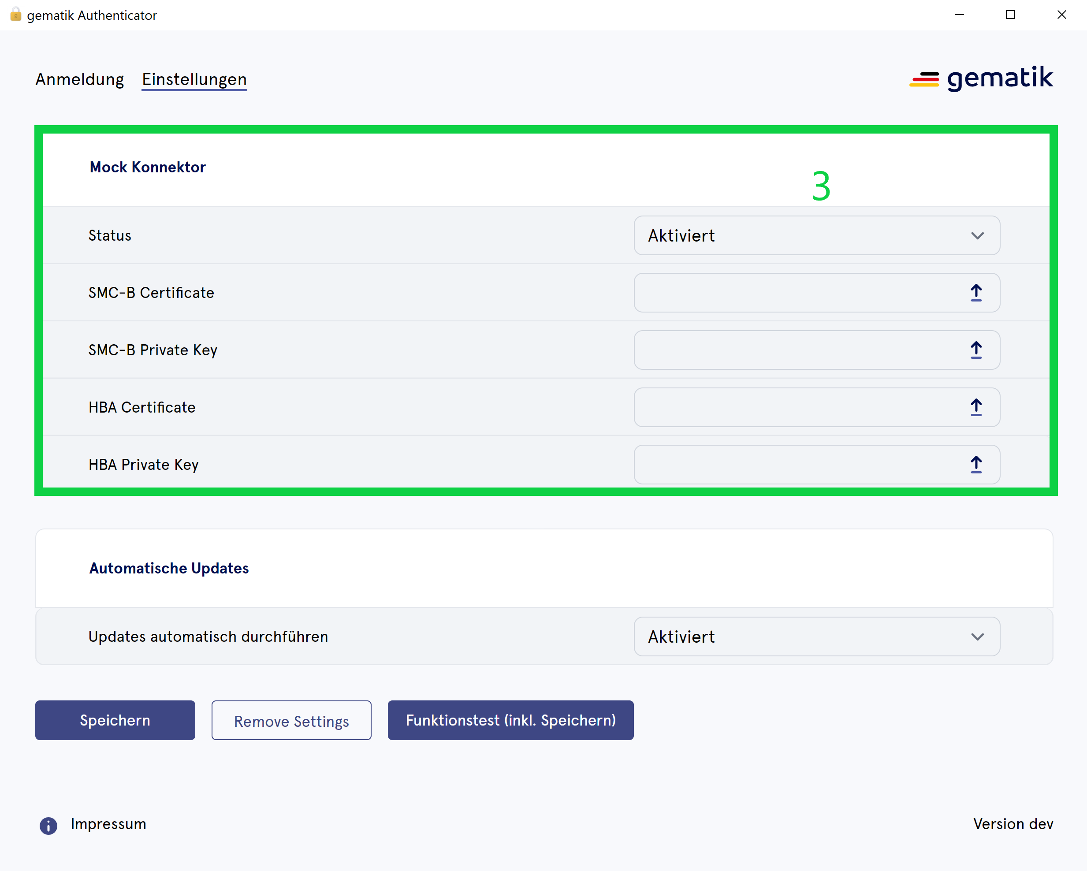Click the lock icon in title bar
Viewport: 1087px width, 871px height.
(x=15, y=15)
